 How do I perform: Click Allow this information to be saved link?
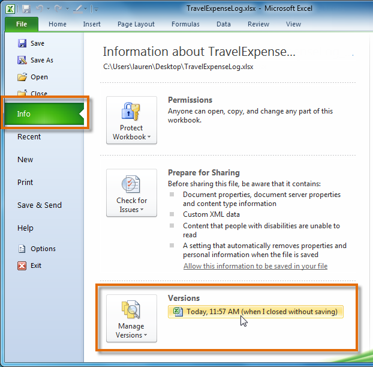pyautogui.click(x=255, y=266)
